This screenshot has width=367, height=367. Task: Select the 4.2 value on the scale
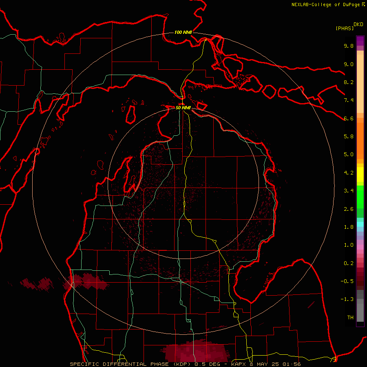point(349,173)
